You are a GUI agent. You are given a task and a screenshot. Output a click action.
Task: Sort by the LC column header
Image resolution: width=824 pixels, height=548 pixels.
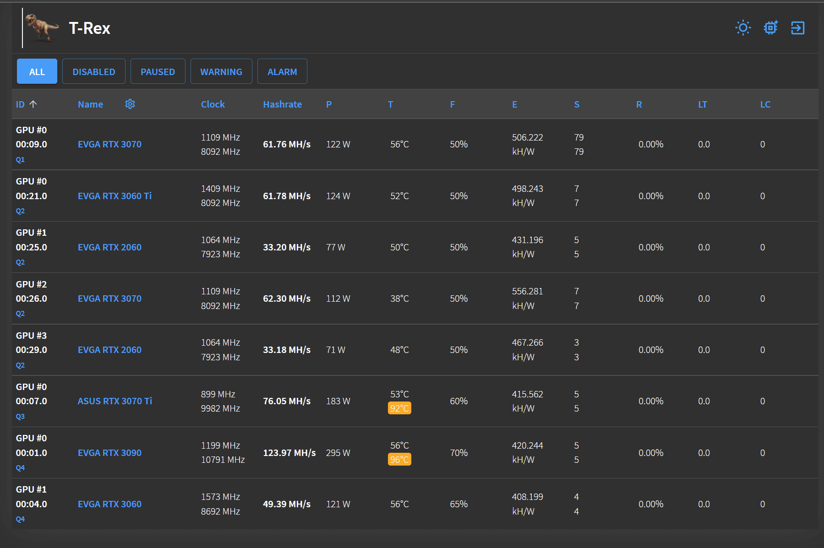point(765,104)
